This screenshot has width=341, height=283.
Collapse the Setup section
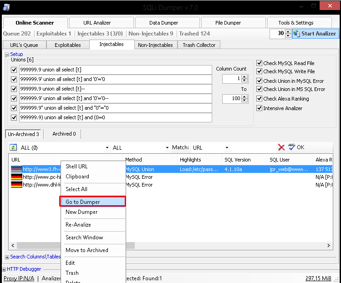(x=7, y=55)
